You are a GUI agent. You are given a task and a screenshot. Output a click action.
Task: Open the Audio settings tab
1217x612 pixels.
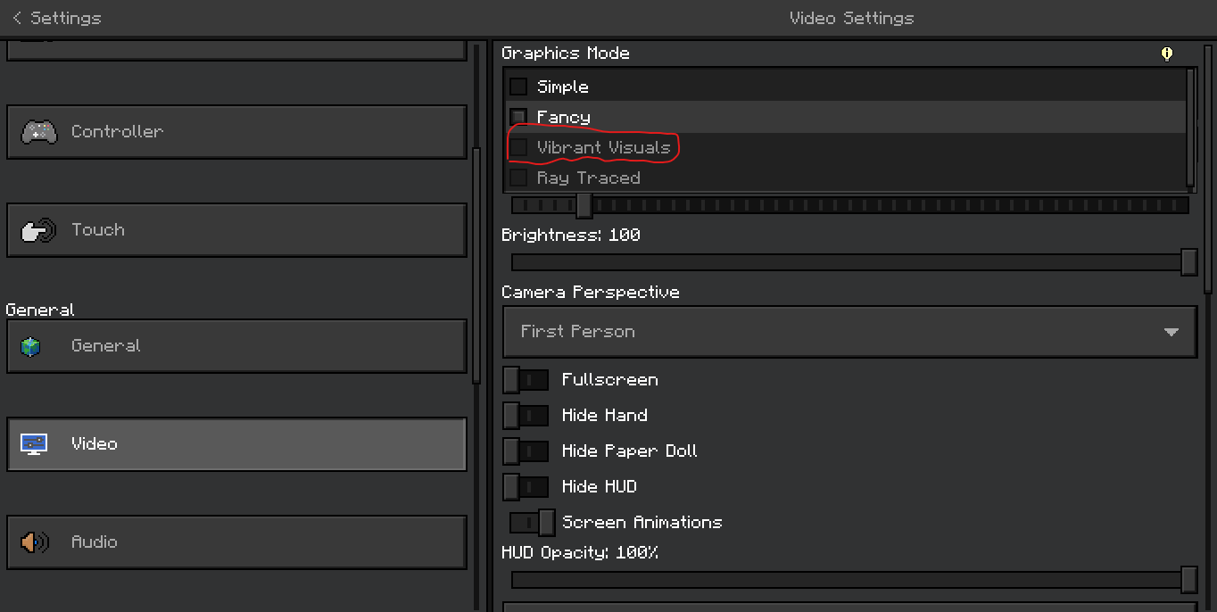click(x=236, y=542)
